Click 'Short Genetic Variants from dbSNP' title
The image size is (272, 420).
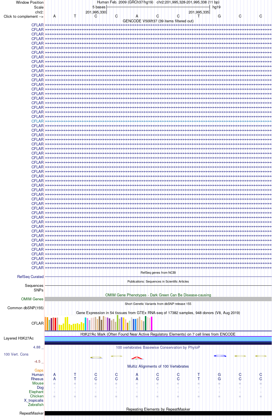click(158, 304)
